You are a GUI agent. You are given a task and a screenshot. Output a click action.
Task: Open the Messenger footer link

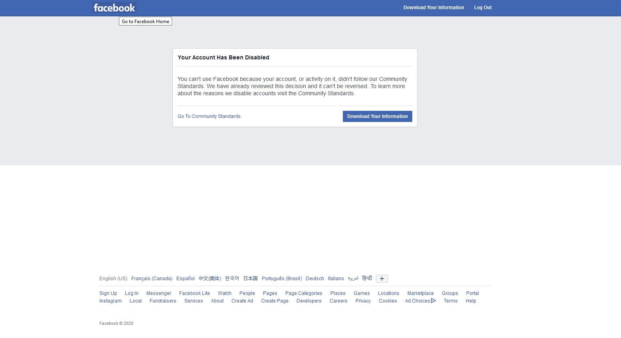pyautogui.click(x=159, y=293)
